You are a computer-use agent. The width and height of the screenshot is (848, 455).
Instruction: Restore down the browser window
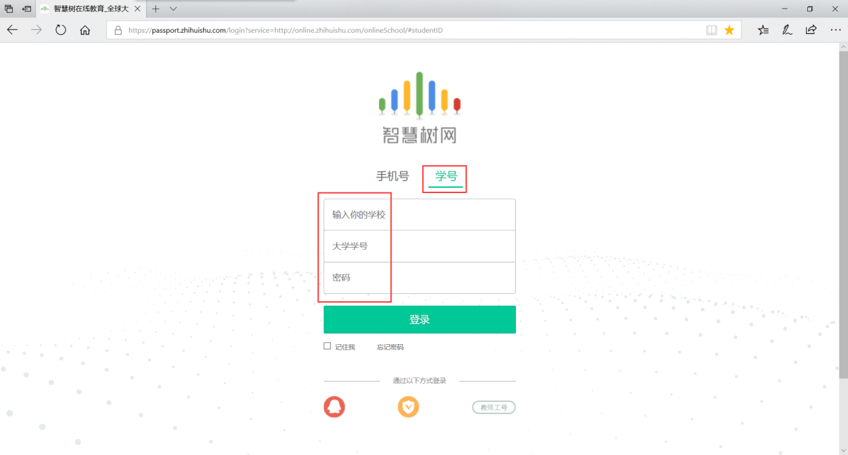[810, 9]
